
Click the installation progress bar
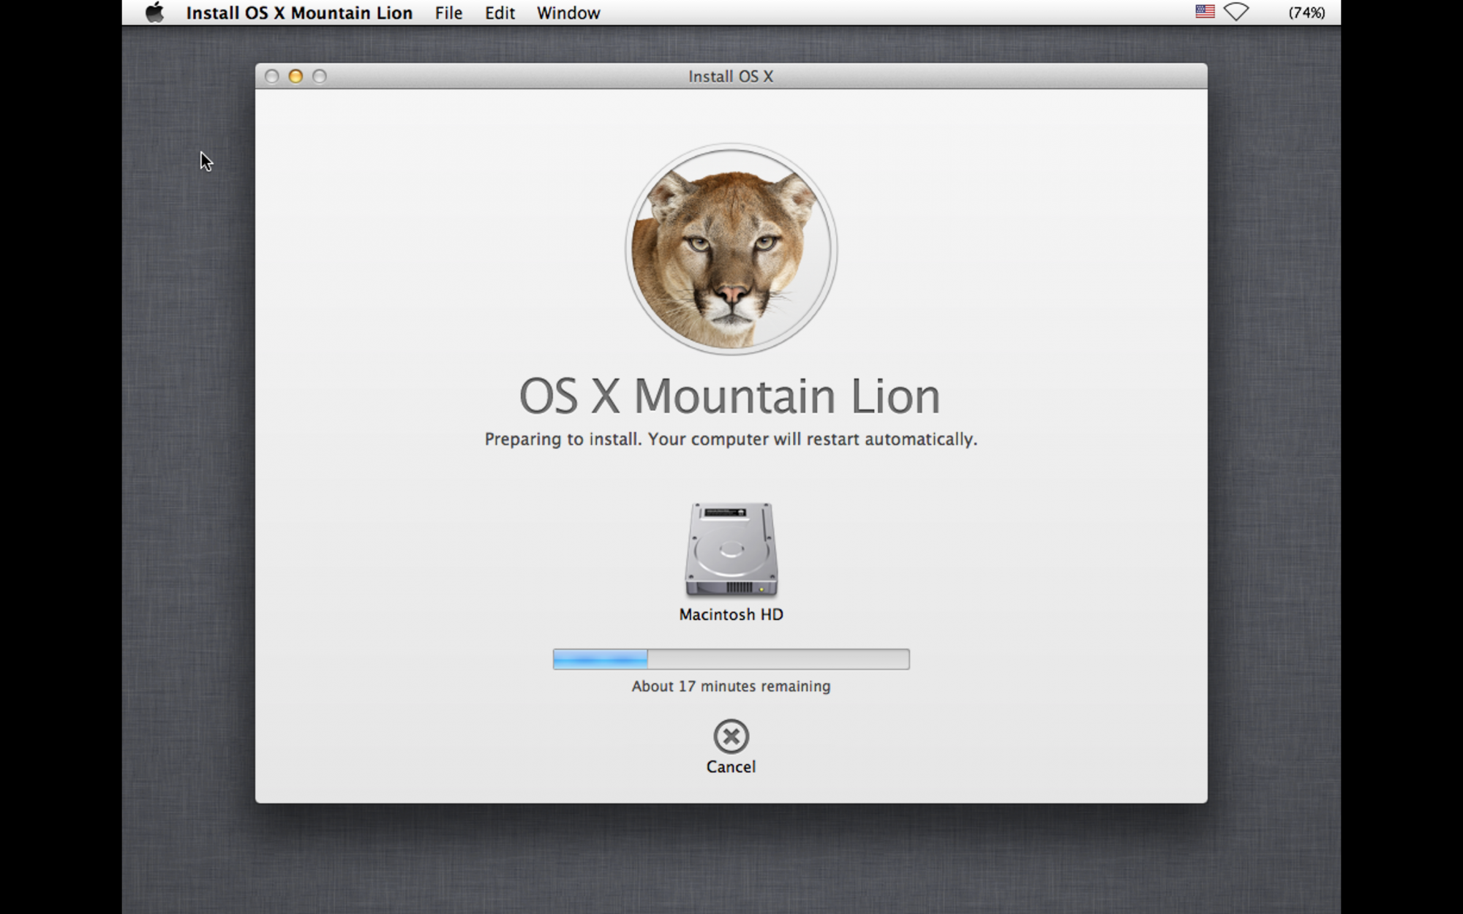(731, 659)
